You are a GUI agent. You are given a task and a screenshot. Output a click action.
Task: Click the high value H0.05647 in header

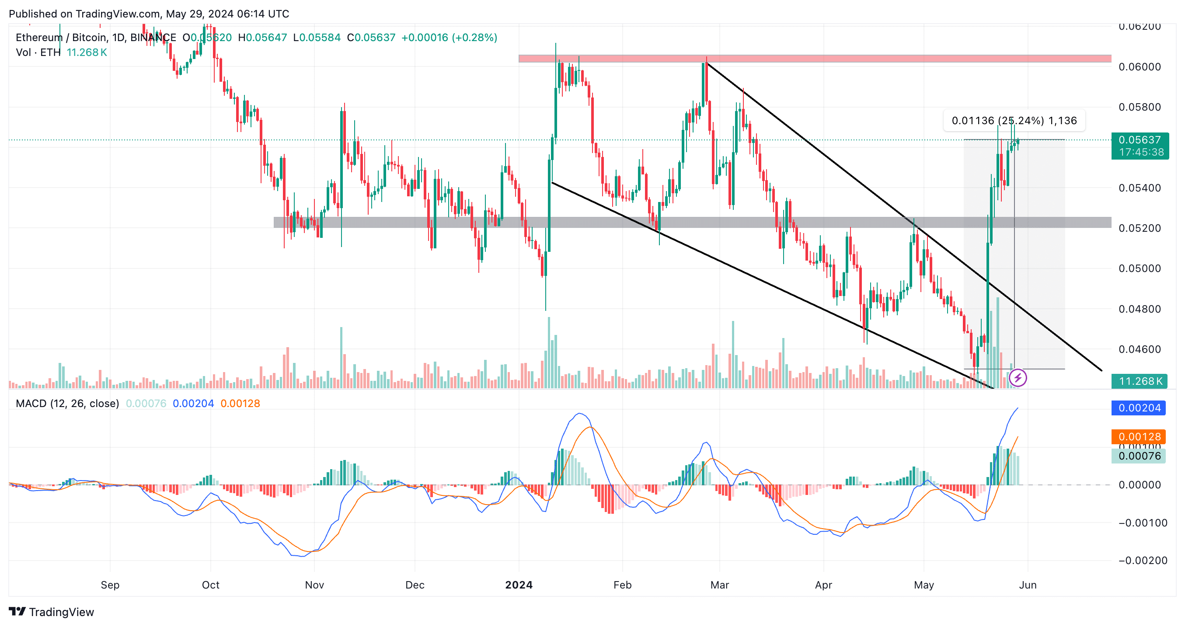(262, 37)
